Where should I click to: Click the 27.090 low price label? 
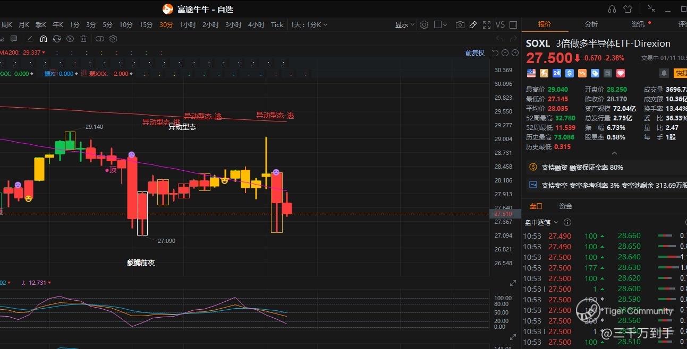[166, 241]
